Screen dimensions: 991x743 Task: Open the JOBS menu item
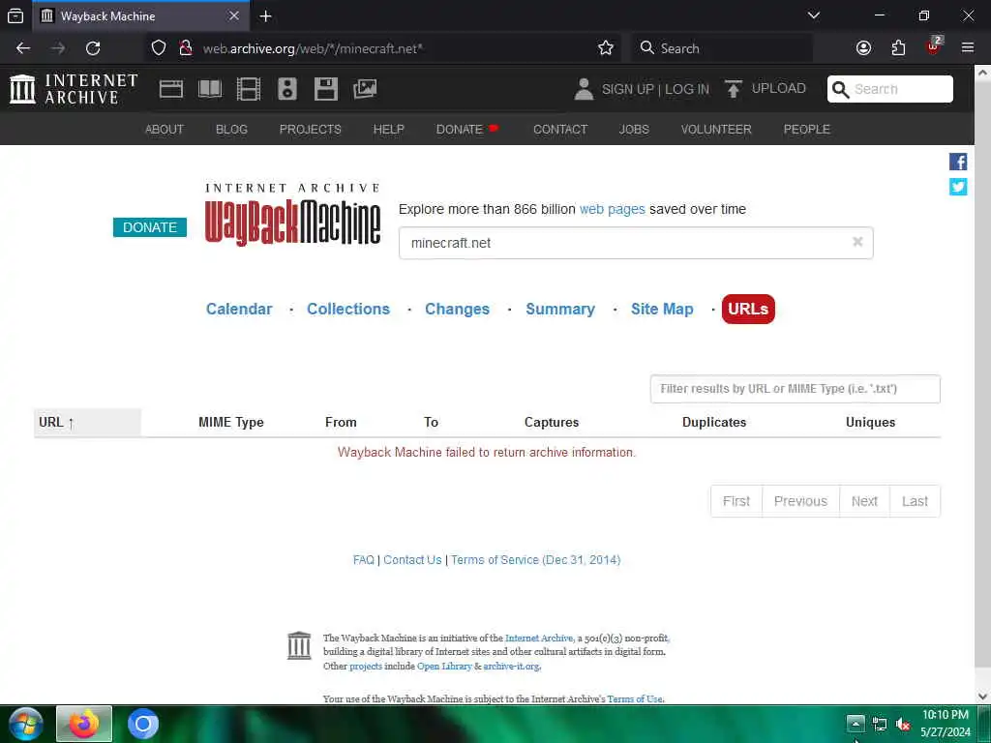coord(634,129)
